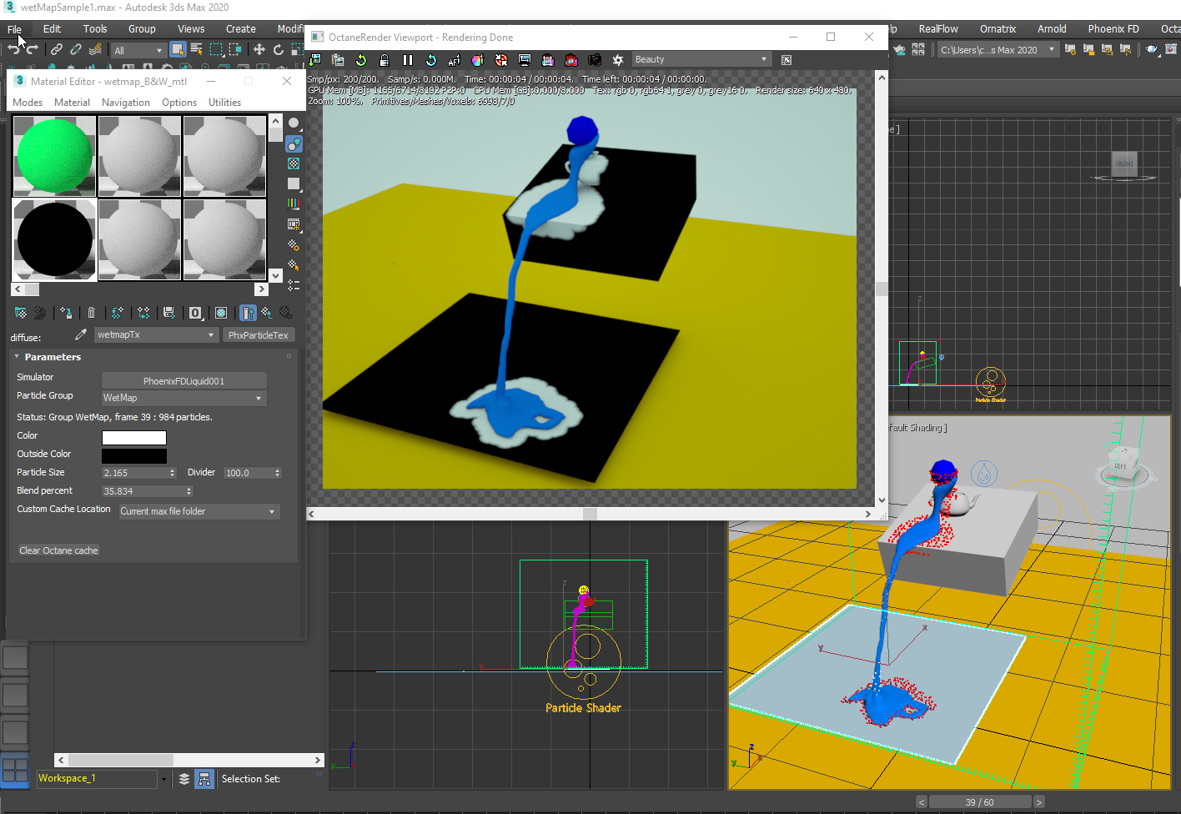Click the Bind to Space Warp icon
This screenshot has height=814, width=1181.
click(x=95, y=50)
